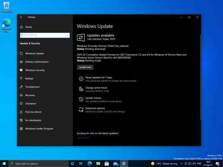The image size is (223, 167).
Task: Open Mail app from the taskbar
Action: coord(116,164)
